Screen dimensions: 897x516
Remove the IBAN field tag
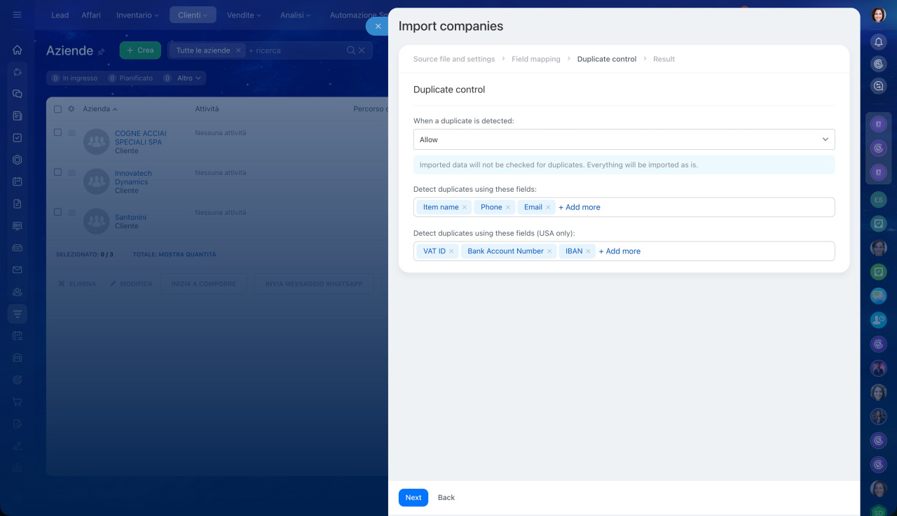point(588,251)
